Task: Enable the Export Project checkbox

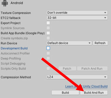Action: [48, 23]
